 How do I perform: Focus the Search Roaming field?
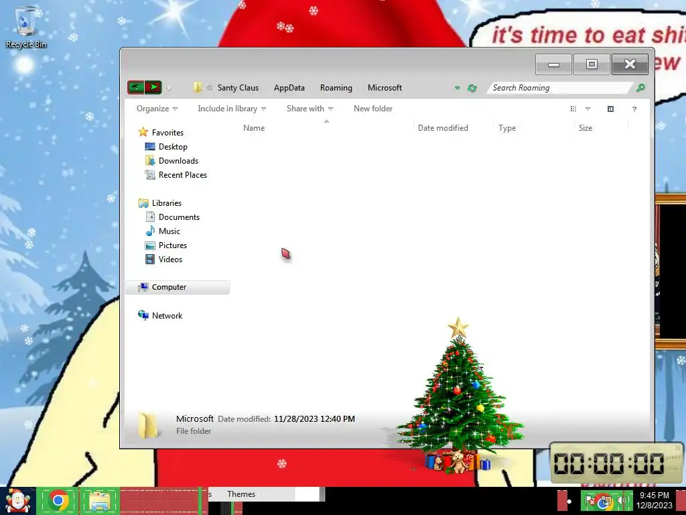[560, 88]
